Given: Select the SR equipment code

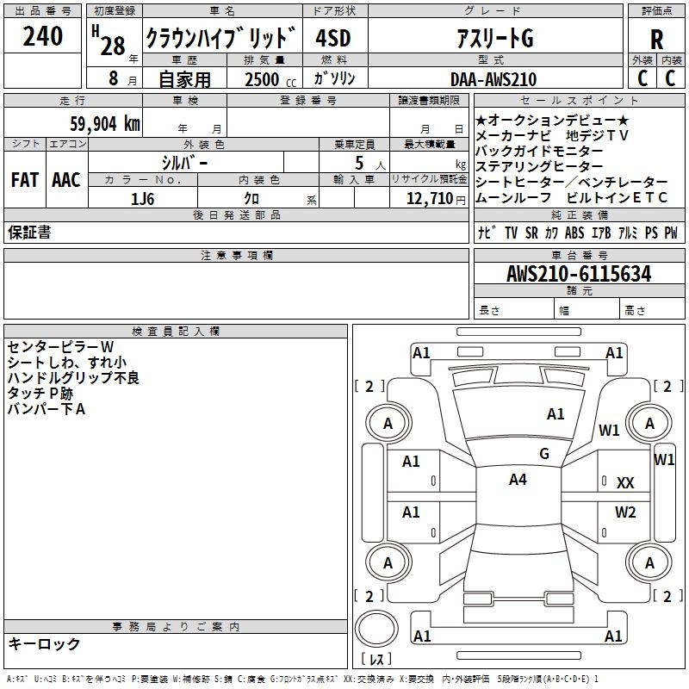Looking at the screenshot, I should (x=531, y=233).
